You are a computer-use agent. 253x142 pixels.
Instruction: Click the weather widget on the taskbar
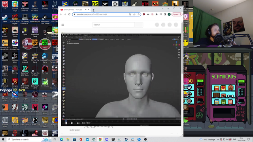coord(207,139)
